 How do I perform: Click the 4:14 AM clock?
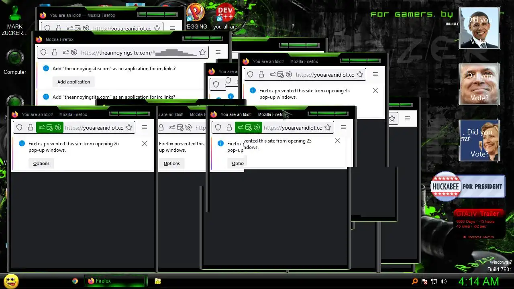point(479,281)
